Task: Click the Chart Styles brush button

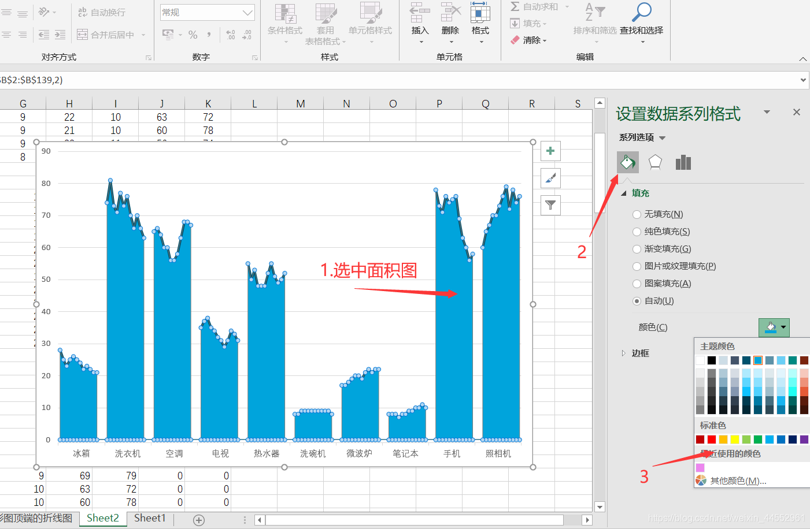Action: (550, 178)
